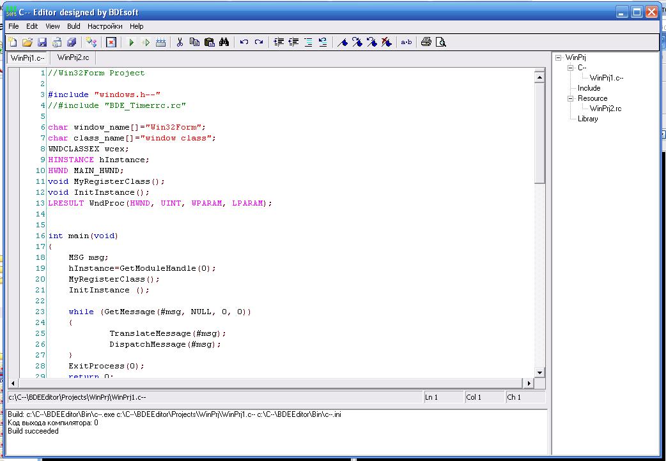666x461 pixels.
Task: Place cursor on 'int main(void)' line
Action: tap(83, 236)
